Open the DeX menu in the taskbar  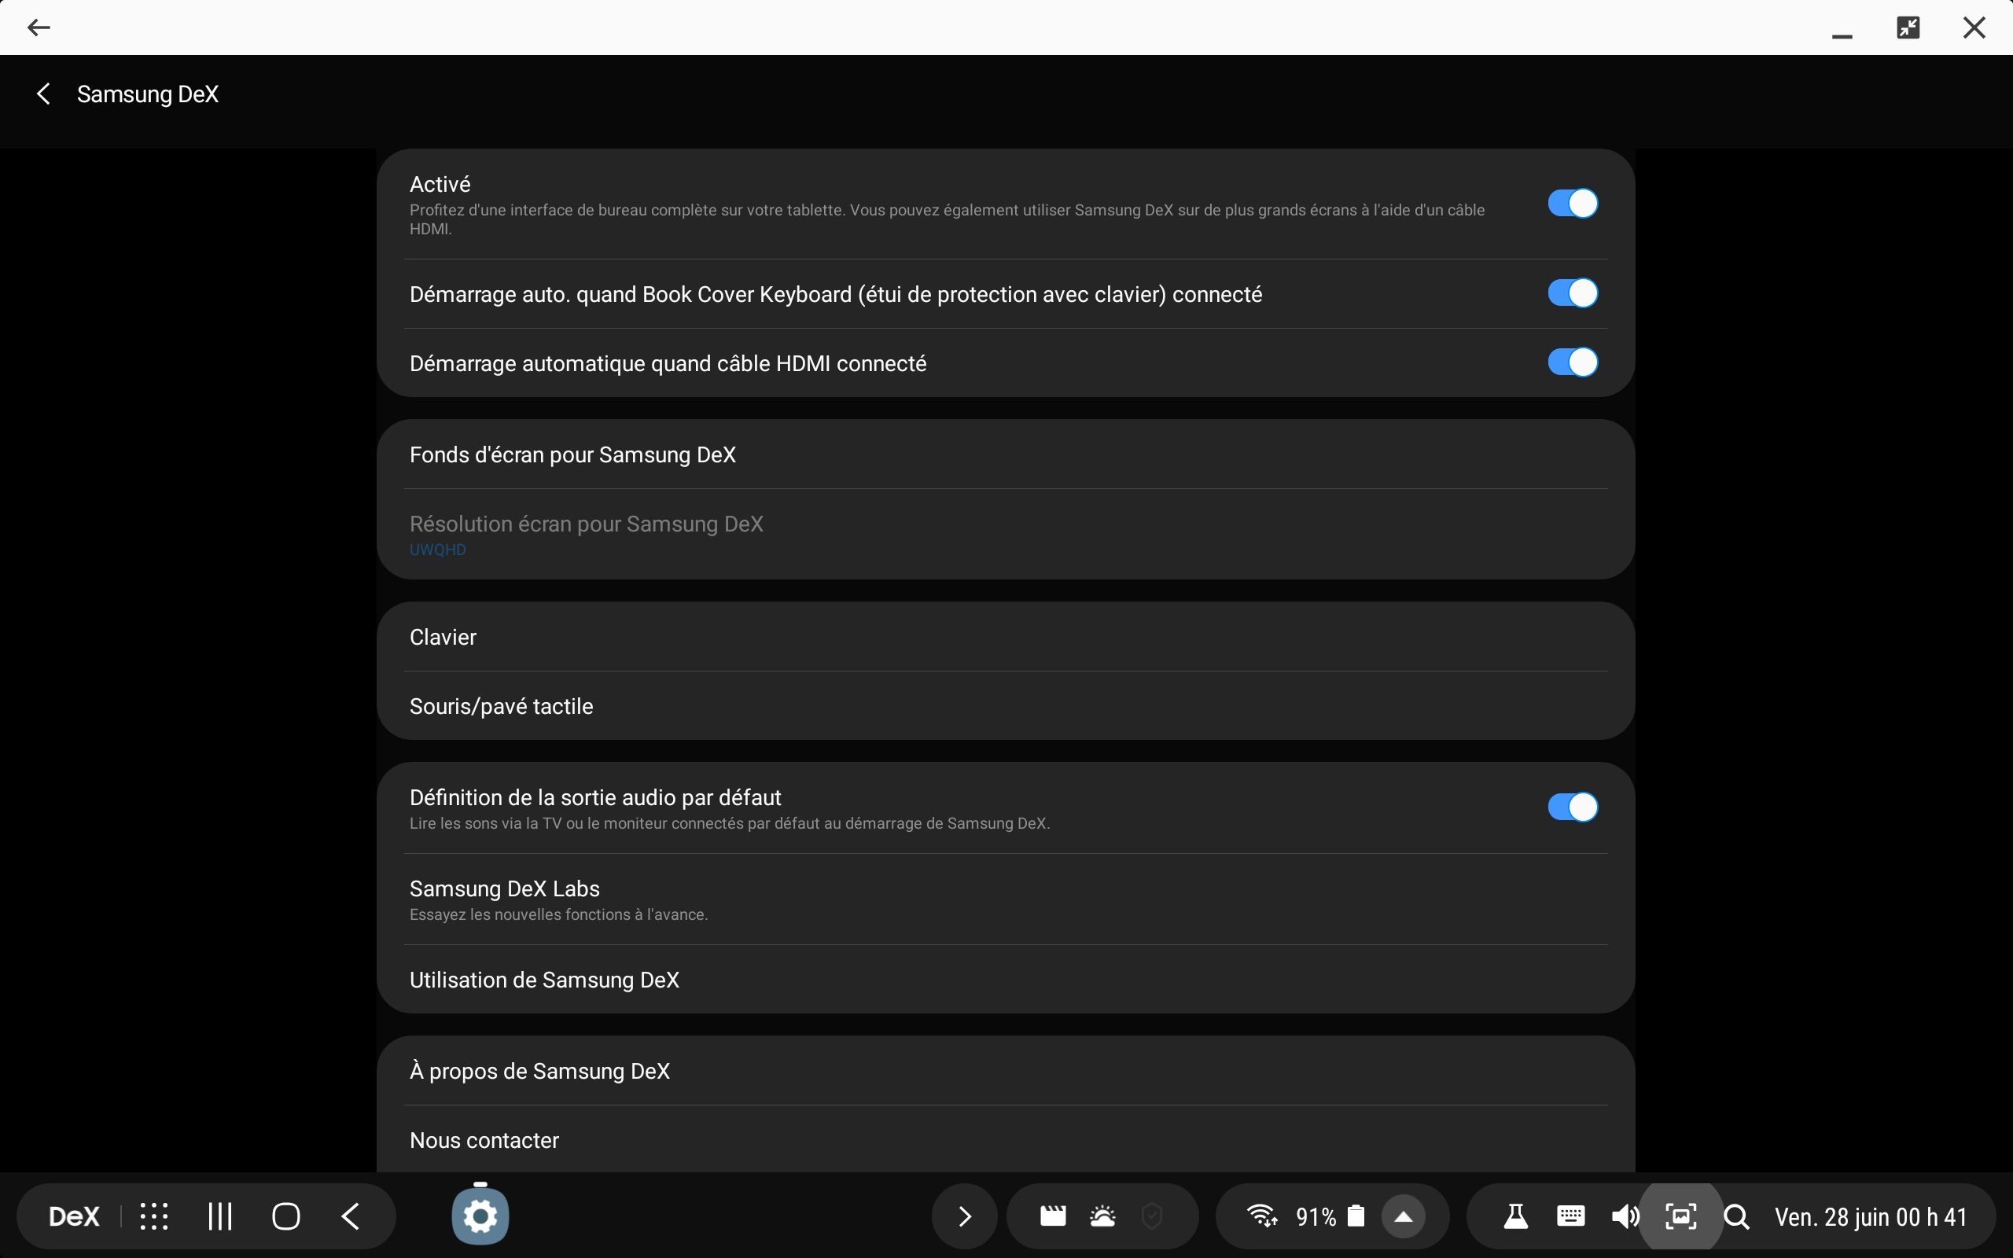pos(74,1216)
